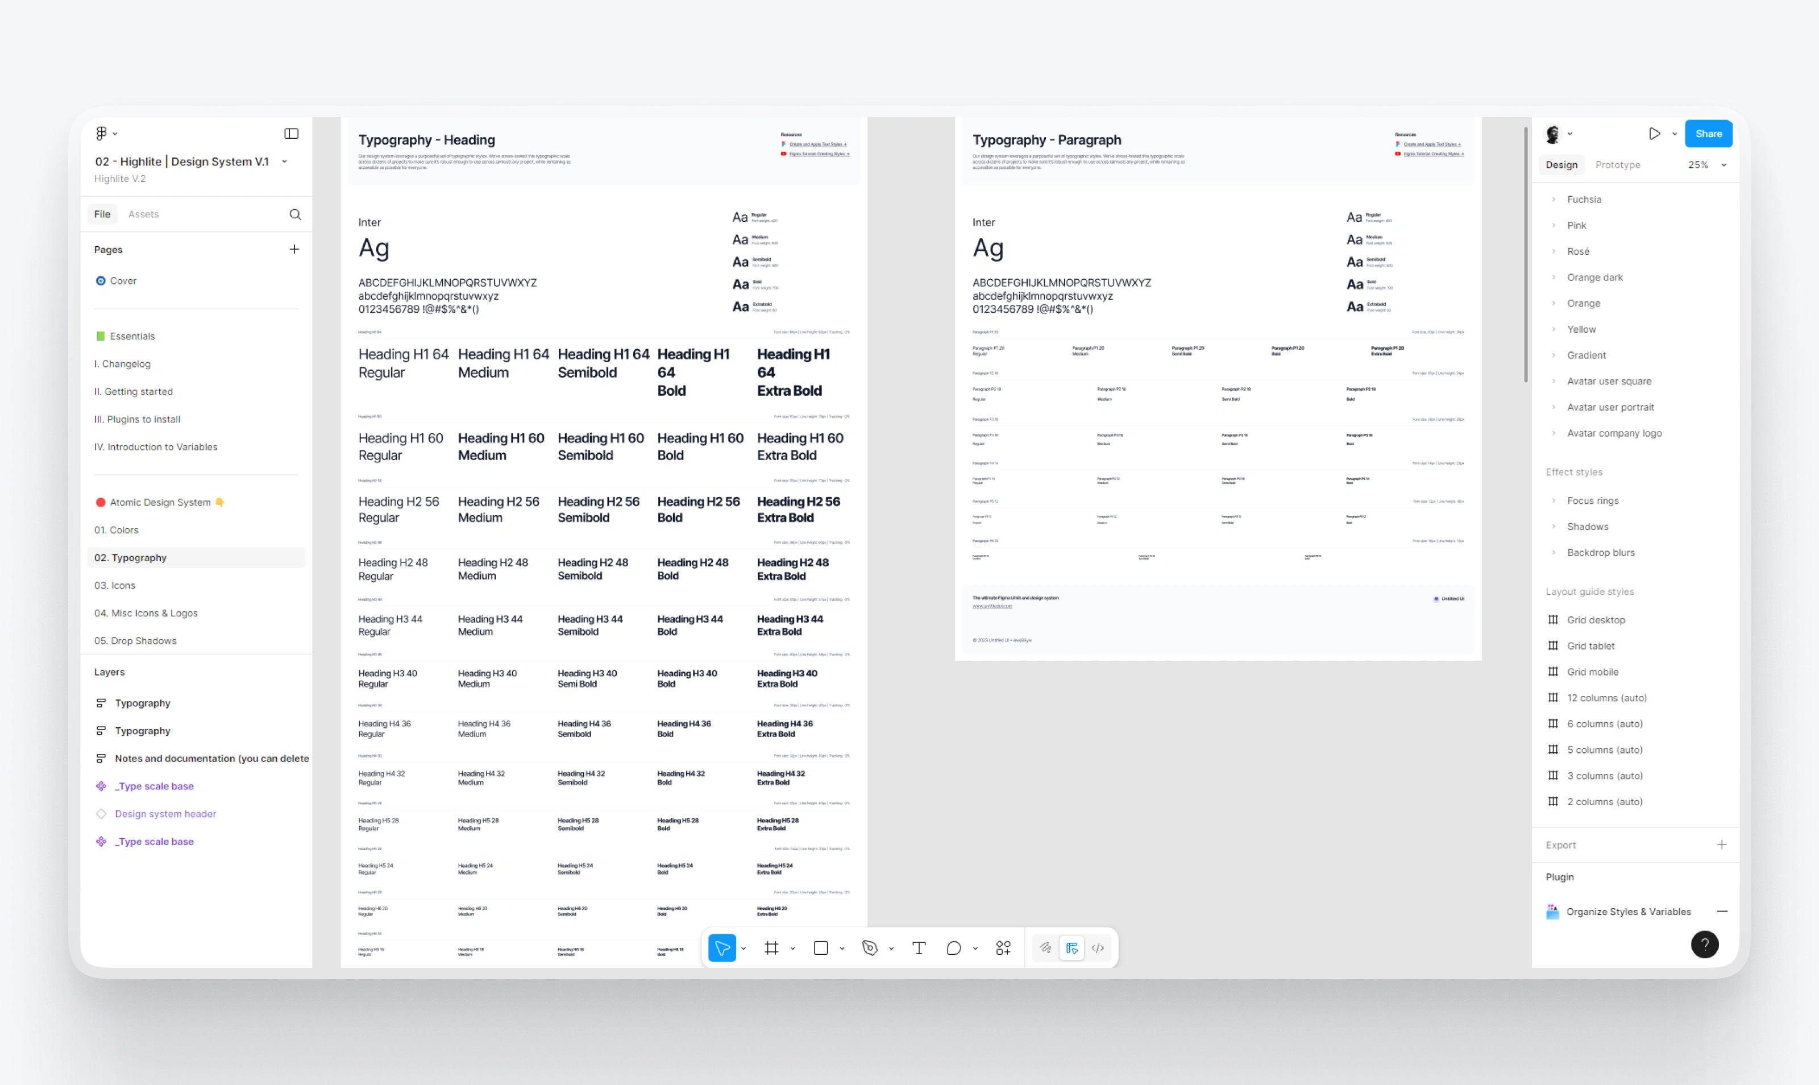Expand the Focus rings effect styles
This screenshot has width=1819, height=1085.
[x=1554, y=500]
